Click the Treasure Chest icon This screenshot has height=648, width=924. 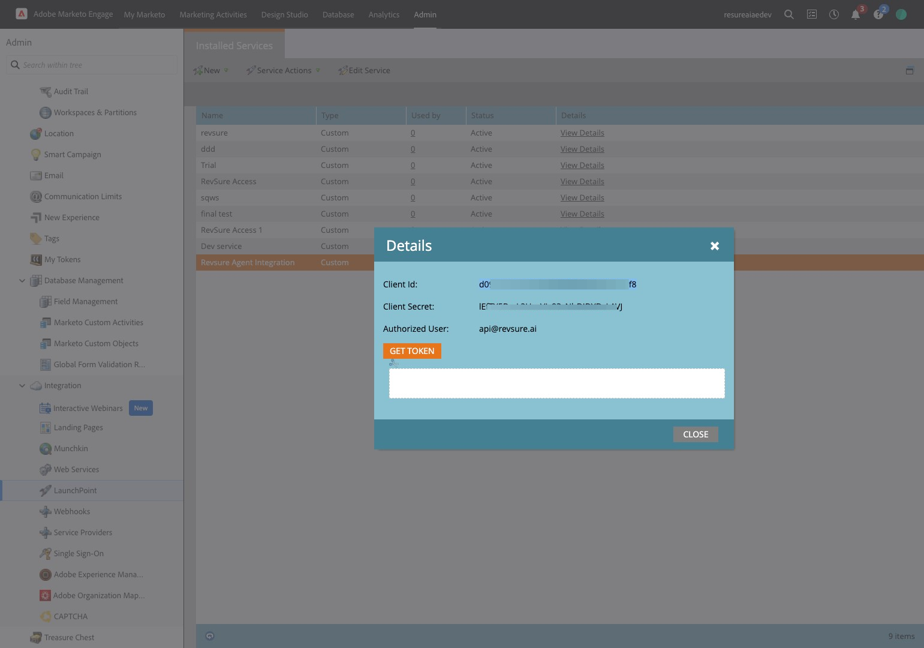[36, 637]
